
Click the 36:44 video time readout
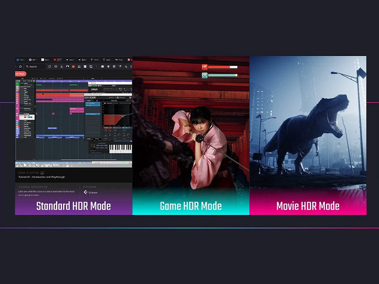pos(56,165)
